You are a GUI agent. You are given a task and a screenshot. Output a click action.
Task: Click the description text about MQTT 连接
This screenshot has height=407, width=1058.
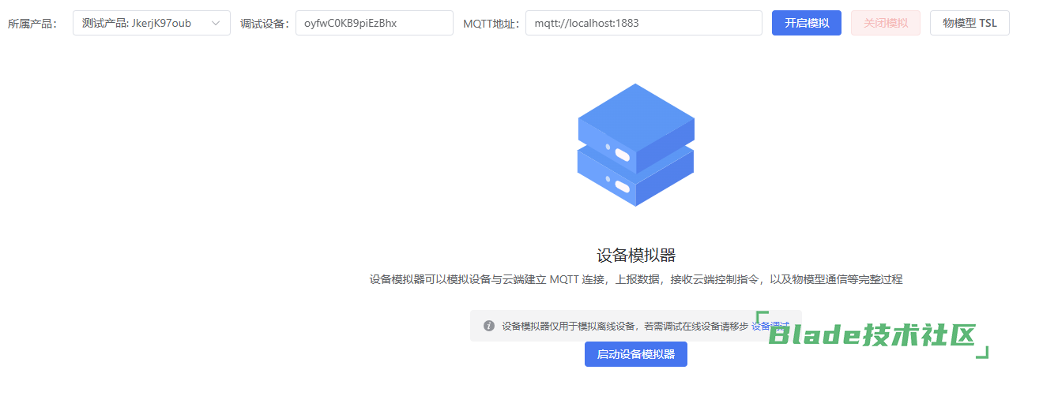[x=636, y=279]
